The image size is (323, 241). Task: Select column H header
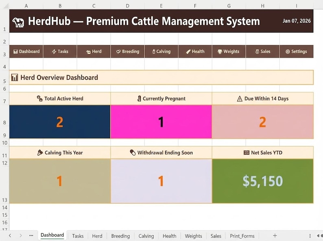coord(263,6)
